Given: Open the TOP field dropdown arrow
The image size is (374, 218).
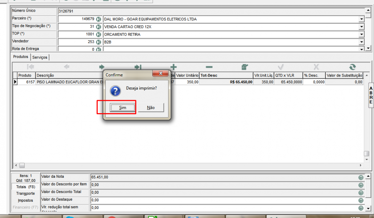Looking at the screenshot, I should (361, 34).
